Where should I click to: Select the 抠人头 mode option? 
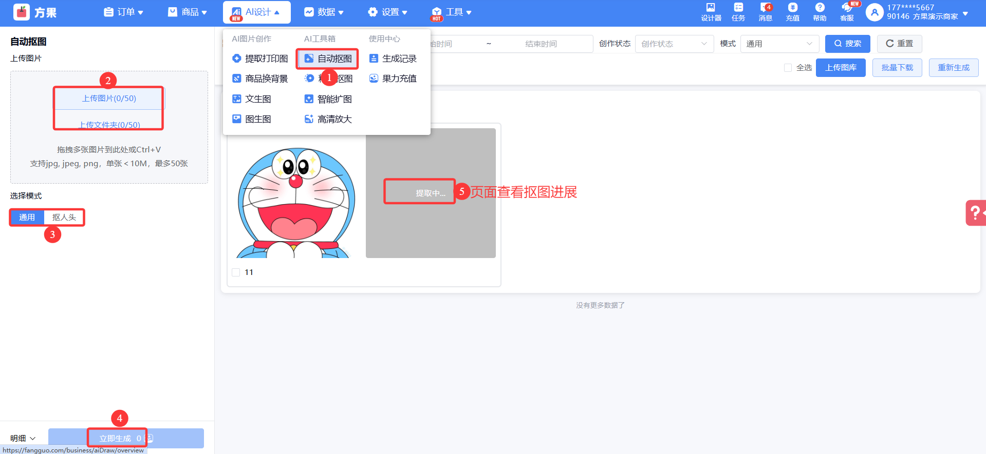(64, 218)
